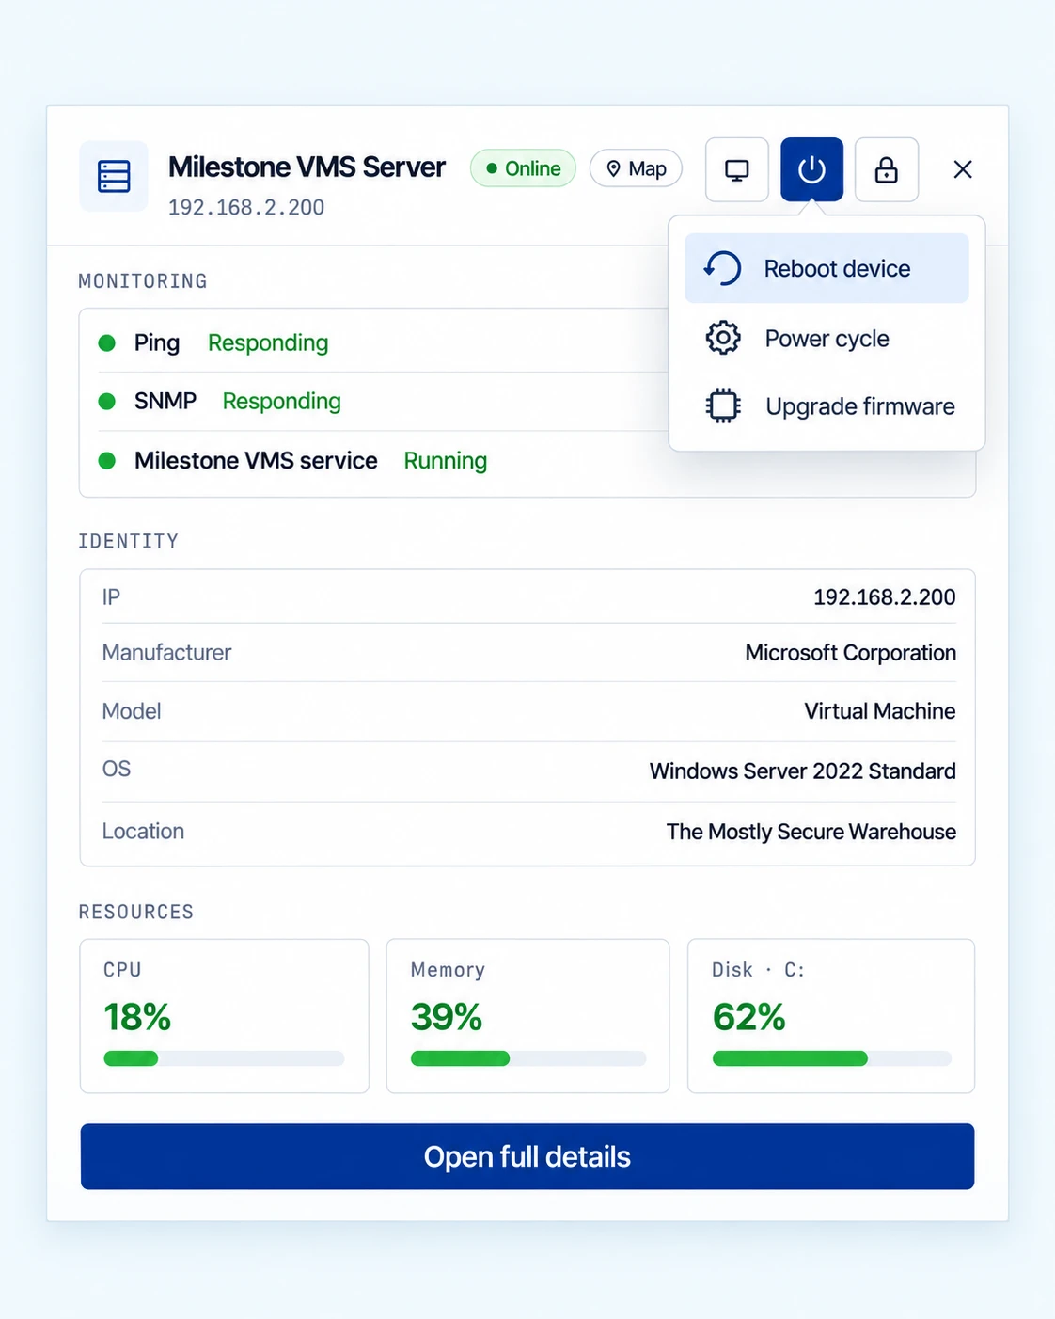Choose Power cycle in the menu
Image resolution: width=1055 pixels, height=1319 pixels.
tap(827, 338)
